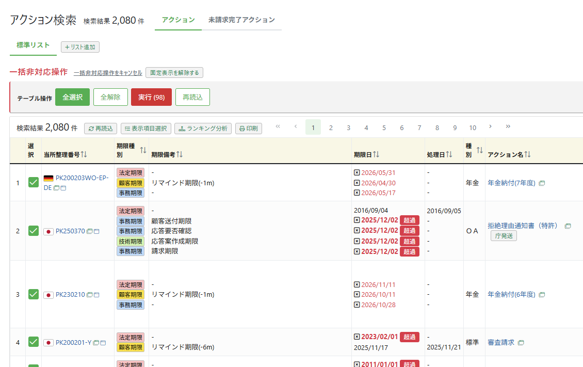583x367 pixels.
Task: Click popup icon beside 拒絶理由通知書（特許）
Action: point(568,226)
